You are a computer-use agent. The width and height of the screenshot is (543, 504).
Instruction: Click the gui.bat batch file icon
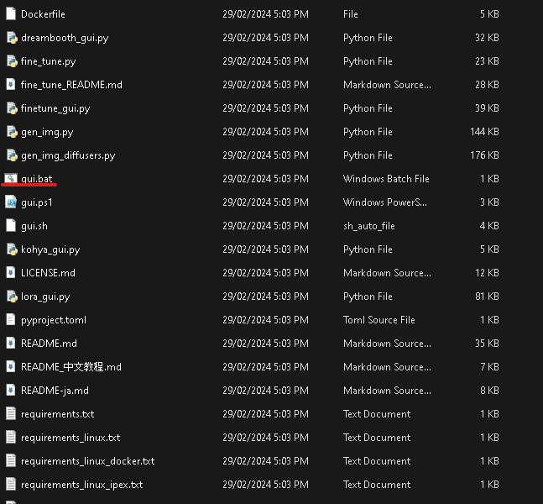[11, 179]
